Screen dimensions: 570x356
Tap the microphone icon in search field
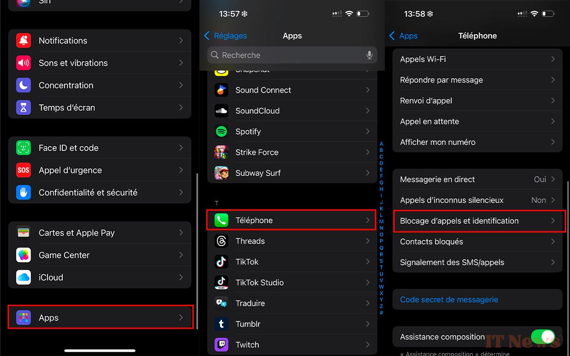[369, 55]
